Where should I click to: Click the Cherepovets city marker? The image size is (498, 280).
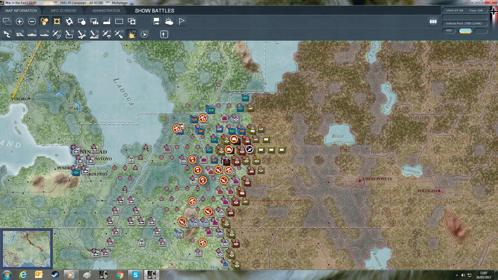(360, 181)
